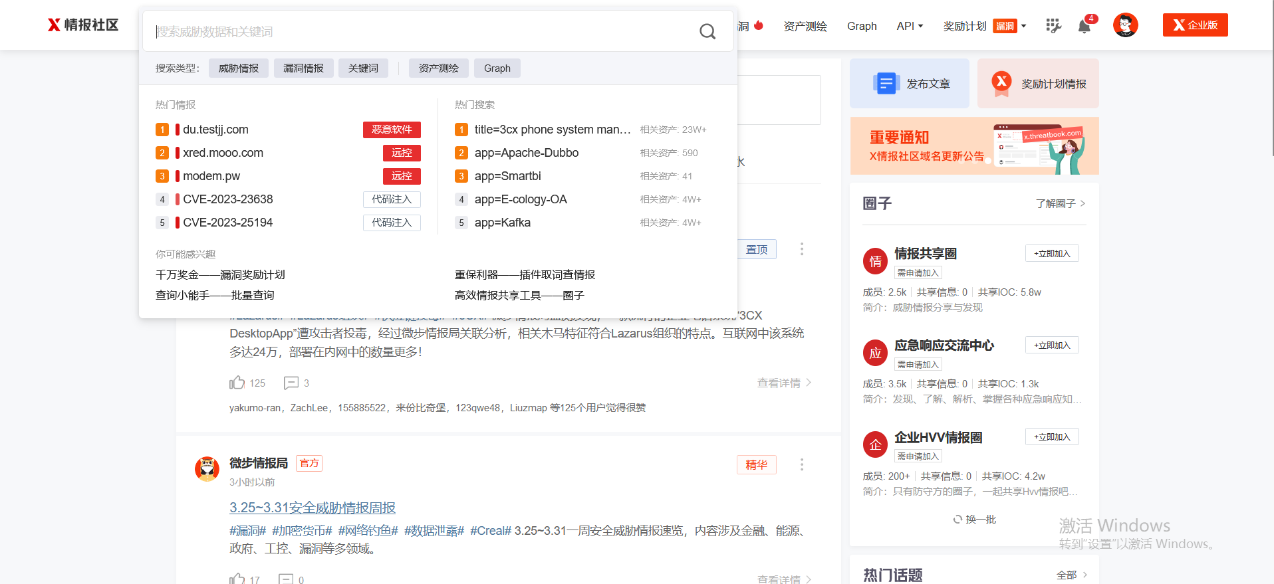Click 奖励计划 漏洞 badge
The image size is (1274, 584).
(1005, 26)
